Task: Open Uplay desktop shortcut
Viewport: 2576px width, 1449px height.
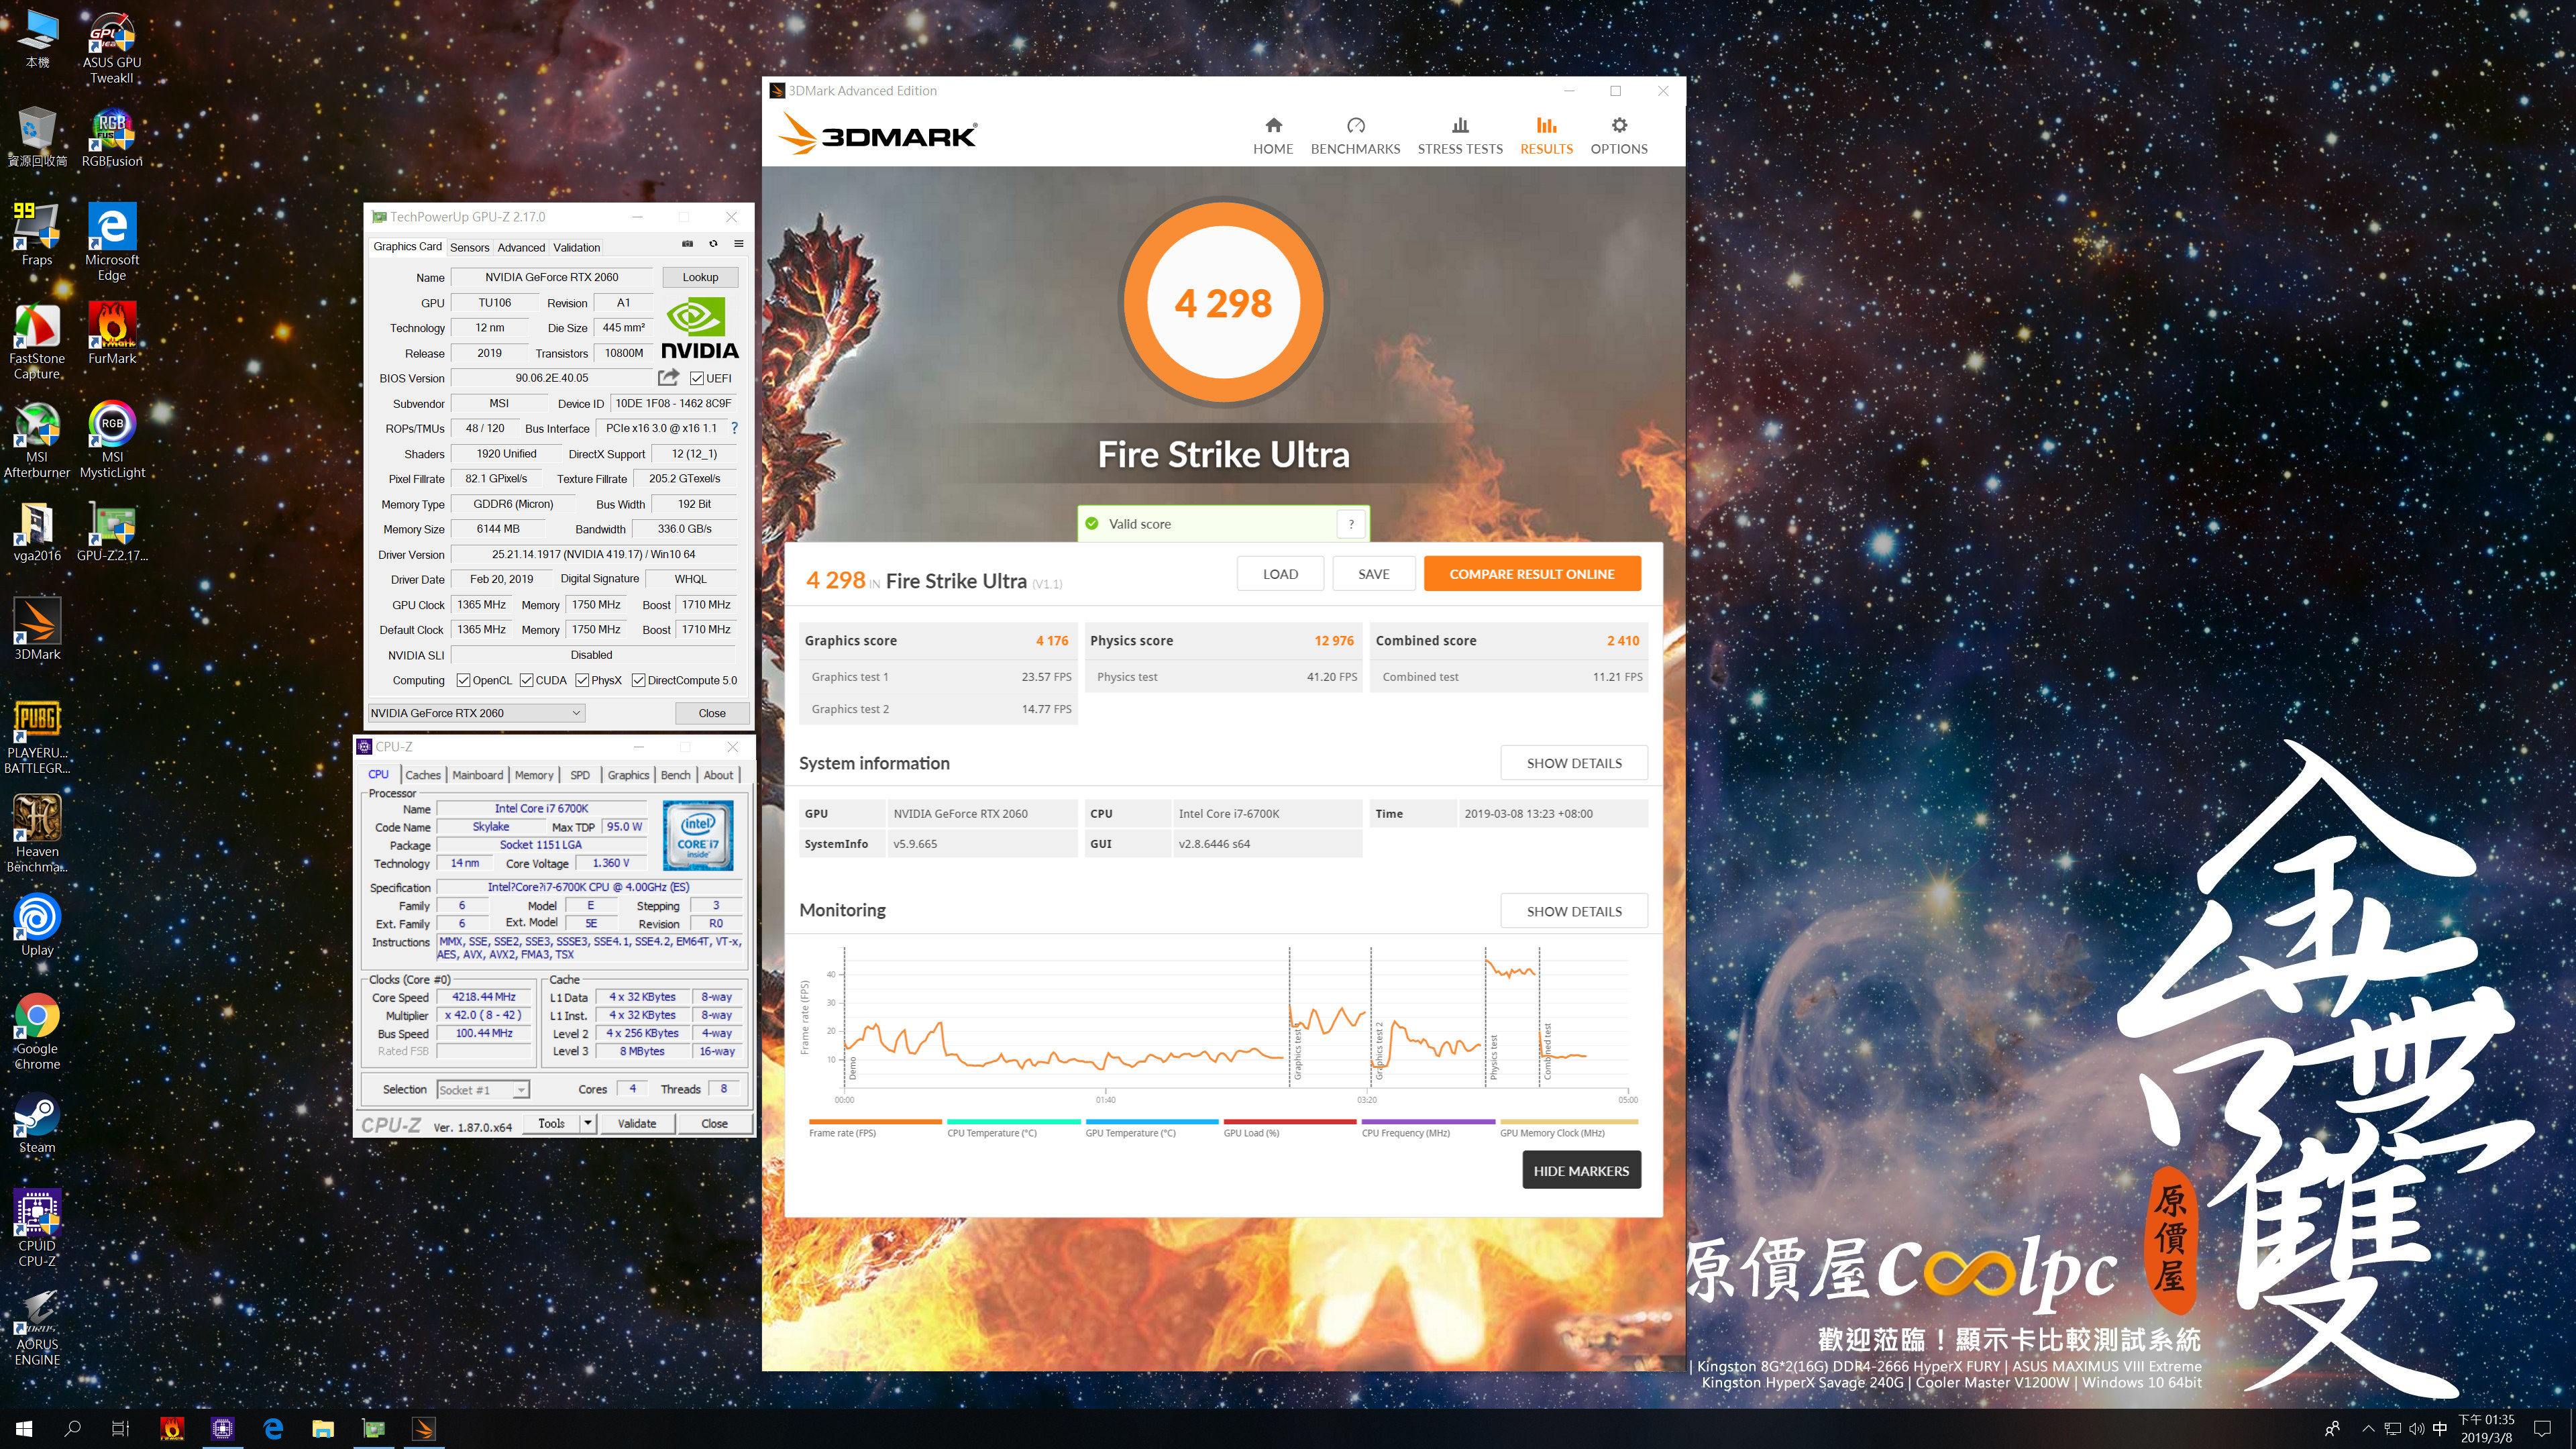Action: click(x=37, y=925)
